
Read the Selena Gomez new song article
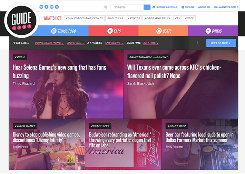click(x=59, y=72)
